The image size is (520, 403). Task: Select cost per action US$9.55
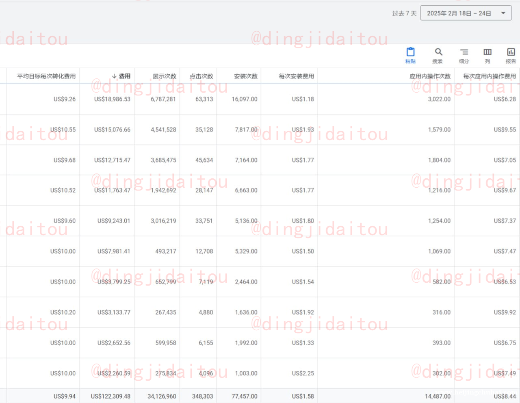coord(505,130)
